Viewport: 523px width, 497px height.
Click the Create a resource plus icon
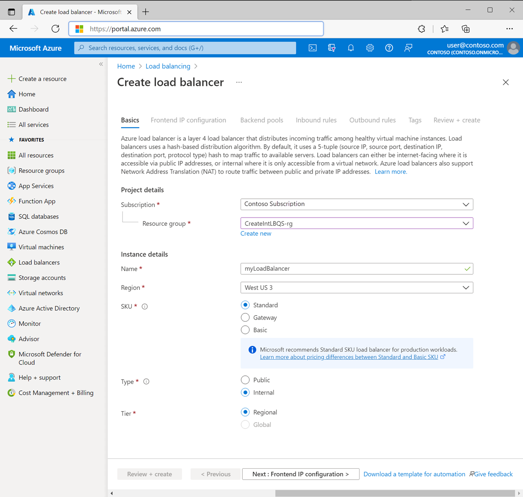click(x=11, y=79)
